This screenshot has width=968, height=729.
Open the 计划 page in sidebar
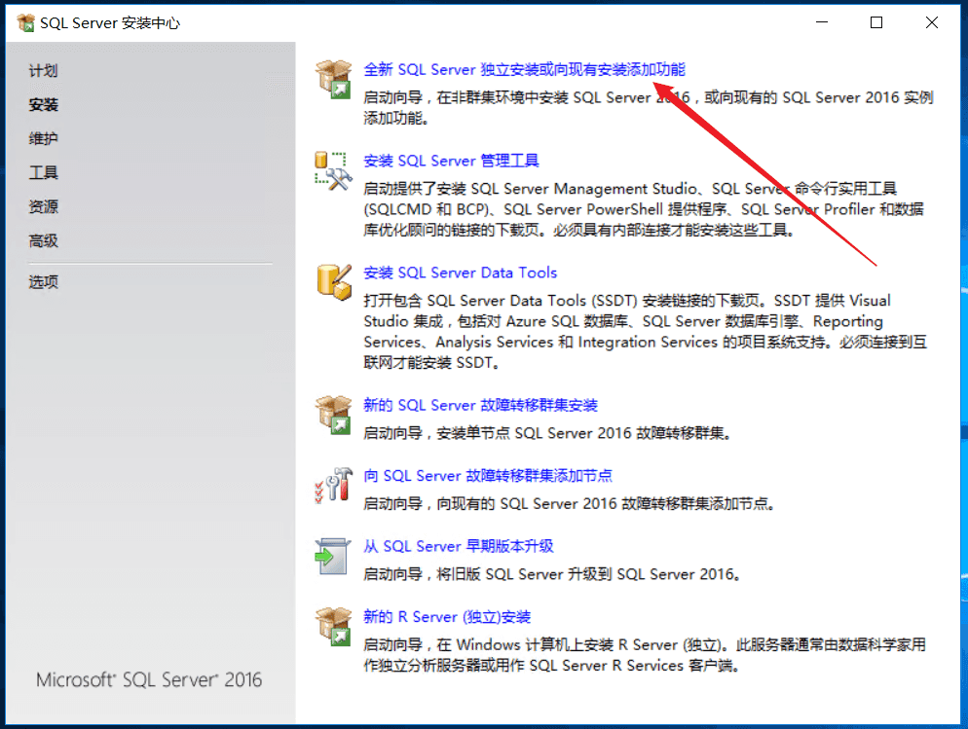pos(43,71)
